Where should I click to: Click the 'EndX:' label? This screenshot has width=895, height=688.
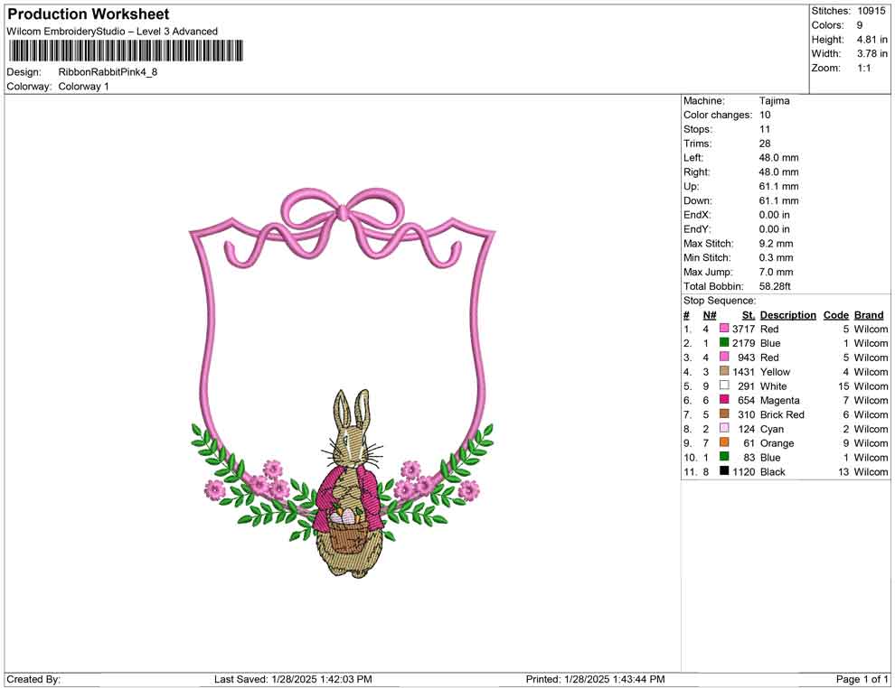click(697, 215)
